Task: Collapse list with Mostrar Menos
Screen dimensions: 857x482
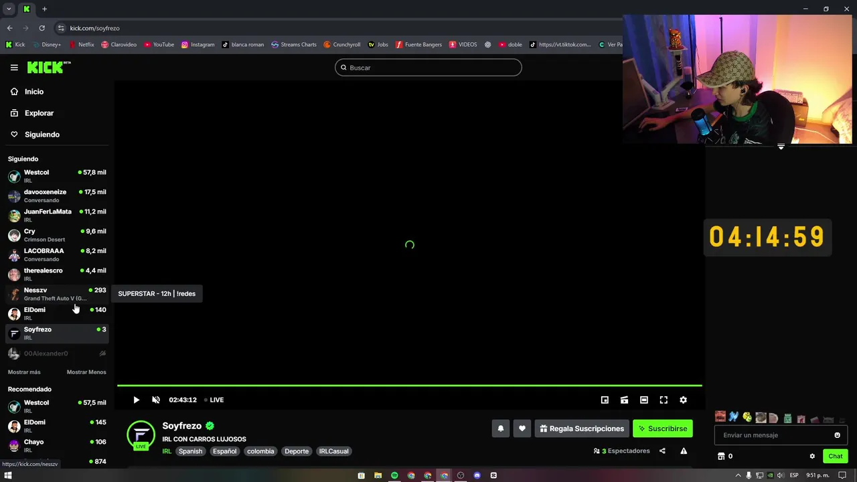Action: (x=86, y=372)
